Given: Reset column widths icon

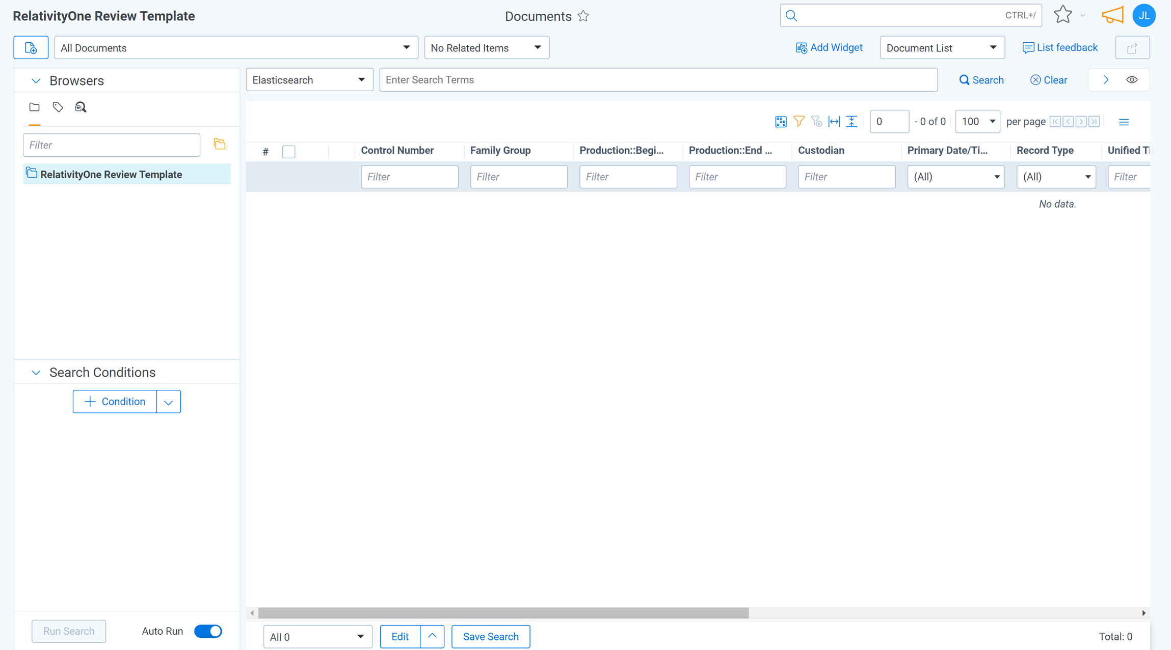Looking at the screenshot, I should click(x=834, y=121).
